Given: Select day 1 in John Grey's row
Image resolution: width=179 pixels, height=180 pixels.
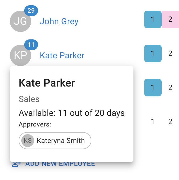Looking at the screenshot, I should click(153, 19).
